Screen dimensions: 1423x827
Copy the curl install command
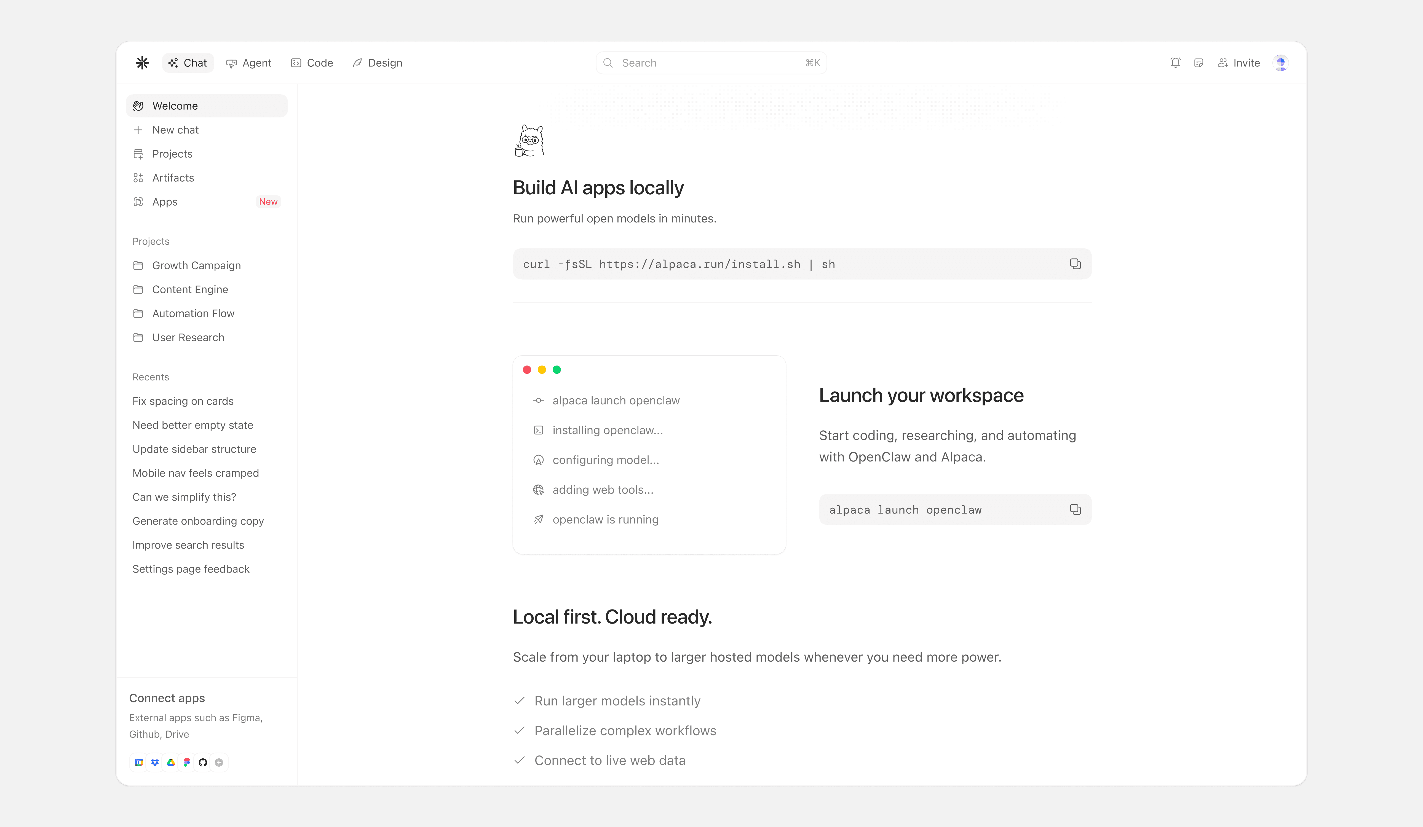[x=1075, y=264]
